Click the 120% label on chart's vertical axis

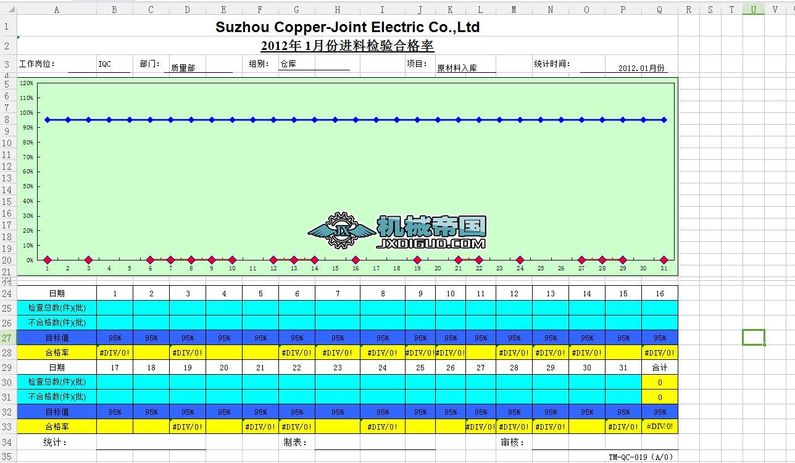27,83
